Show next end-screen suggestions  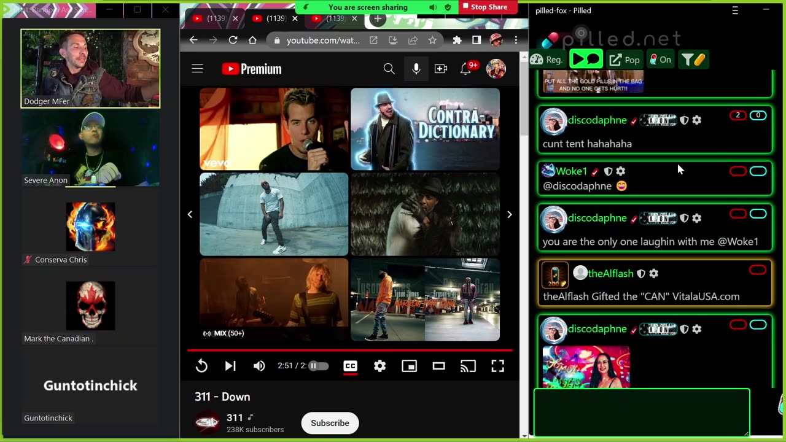coord(509,214)
